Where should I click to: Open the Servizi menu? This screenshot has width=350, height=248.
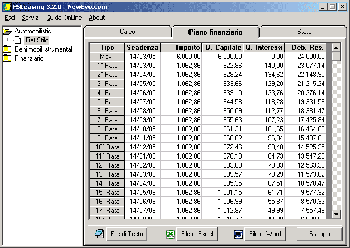[x=31, y=18]
